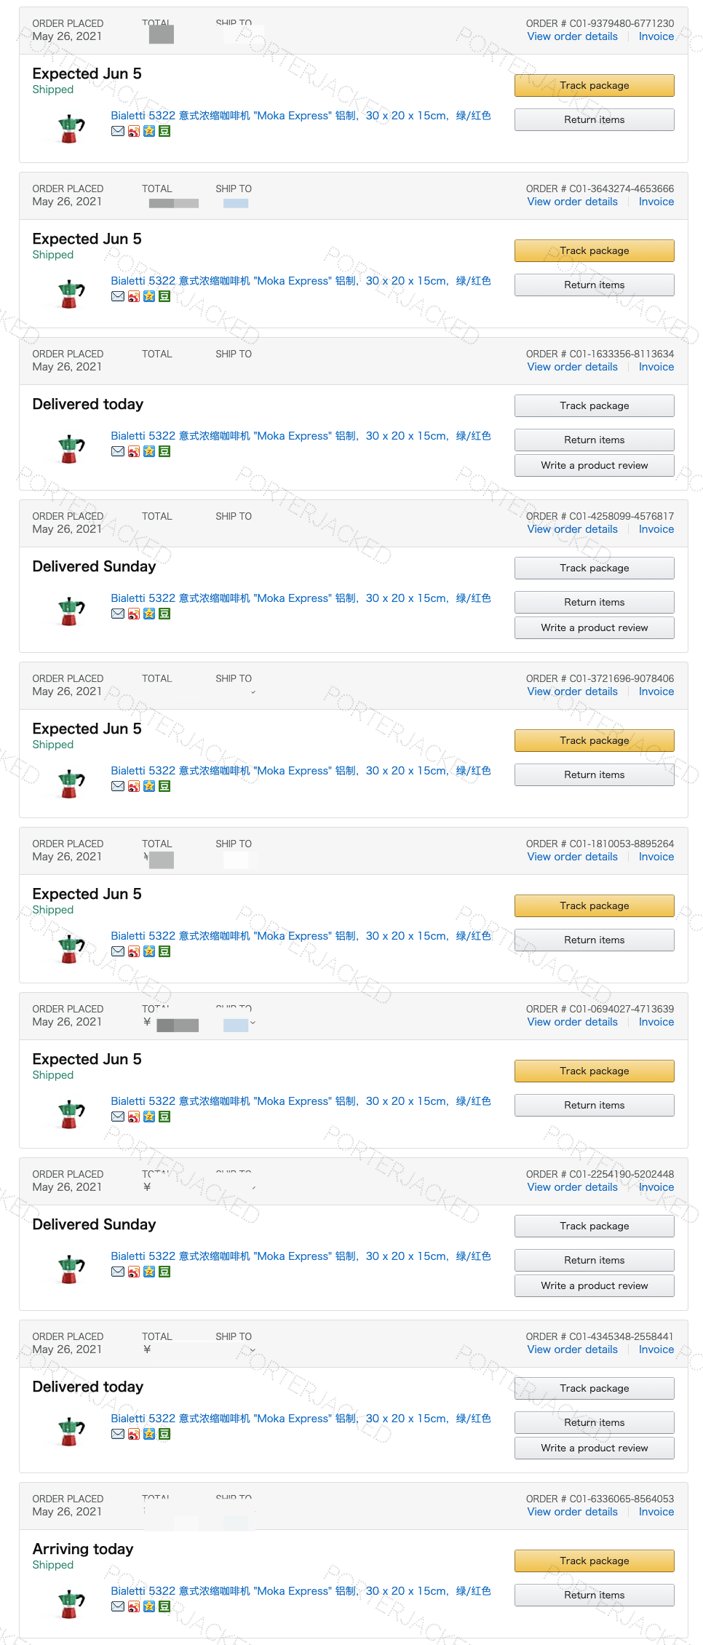Click email share icon in order C01-9379480-6771230

coord(117,131)
